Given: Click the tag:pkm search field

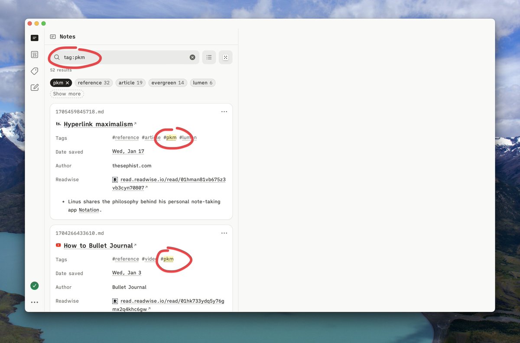Looking at the screenshot, I should (x=124, y=57).
